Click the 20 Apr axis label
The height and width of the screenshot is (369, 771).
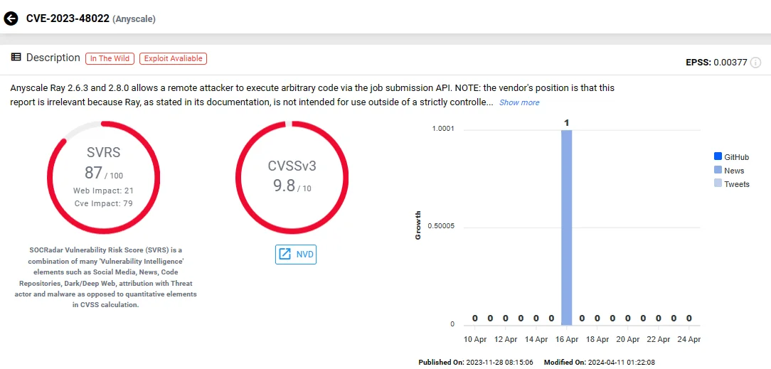[x=628, y=340]
